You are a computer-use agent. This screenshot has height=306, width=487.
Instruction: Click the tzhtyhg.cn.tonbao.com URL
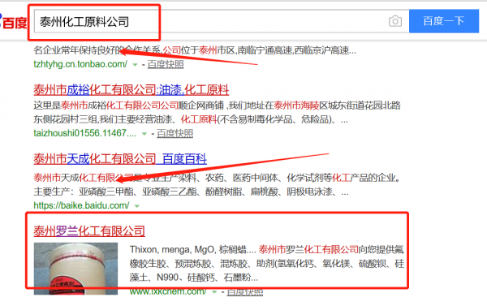[80, 64]
